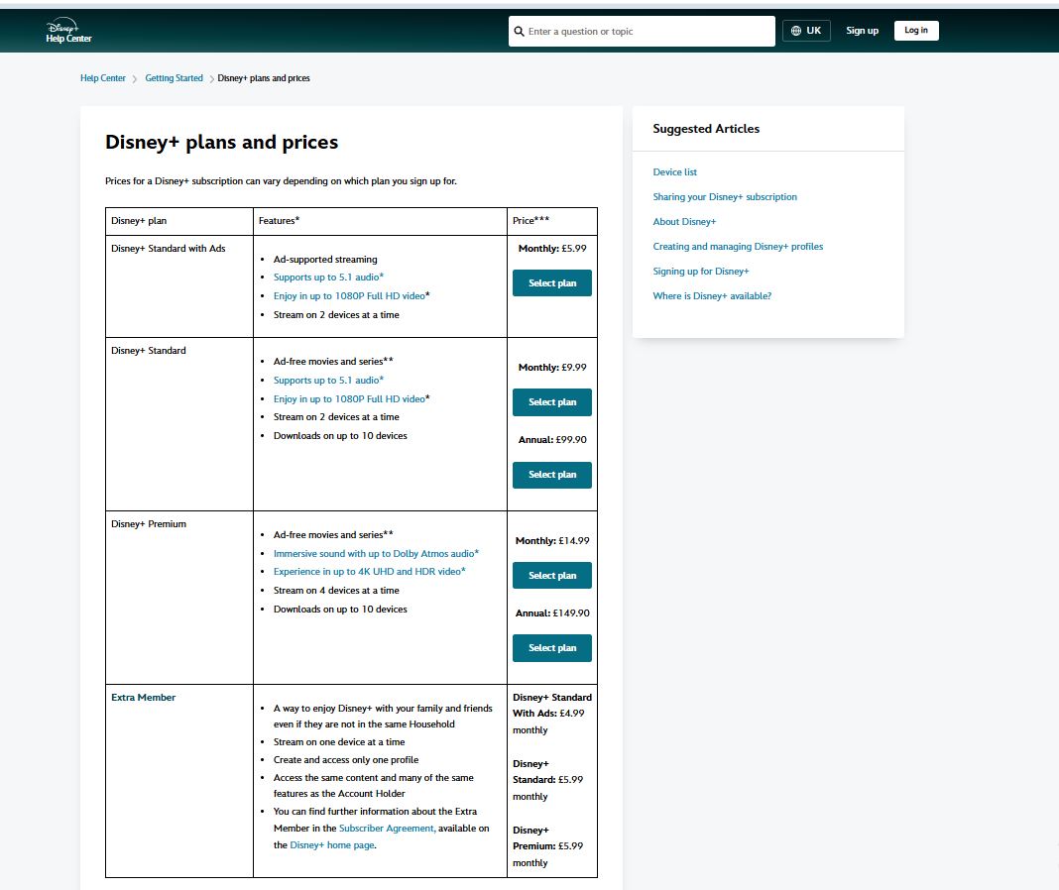The image size is (1059, 890).
Task: Select the Standard annual £99.90 plan
Action: click(x=551, y=475)
